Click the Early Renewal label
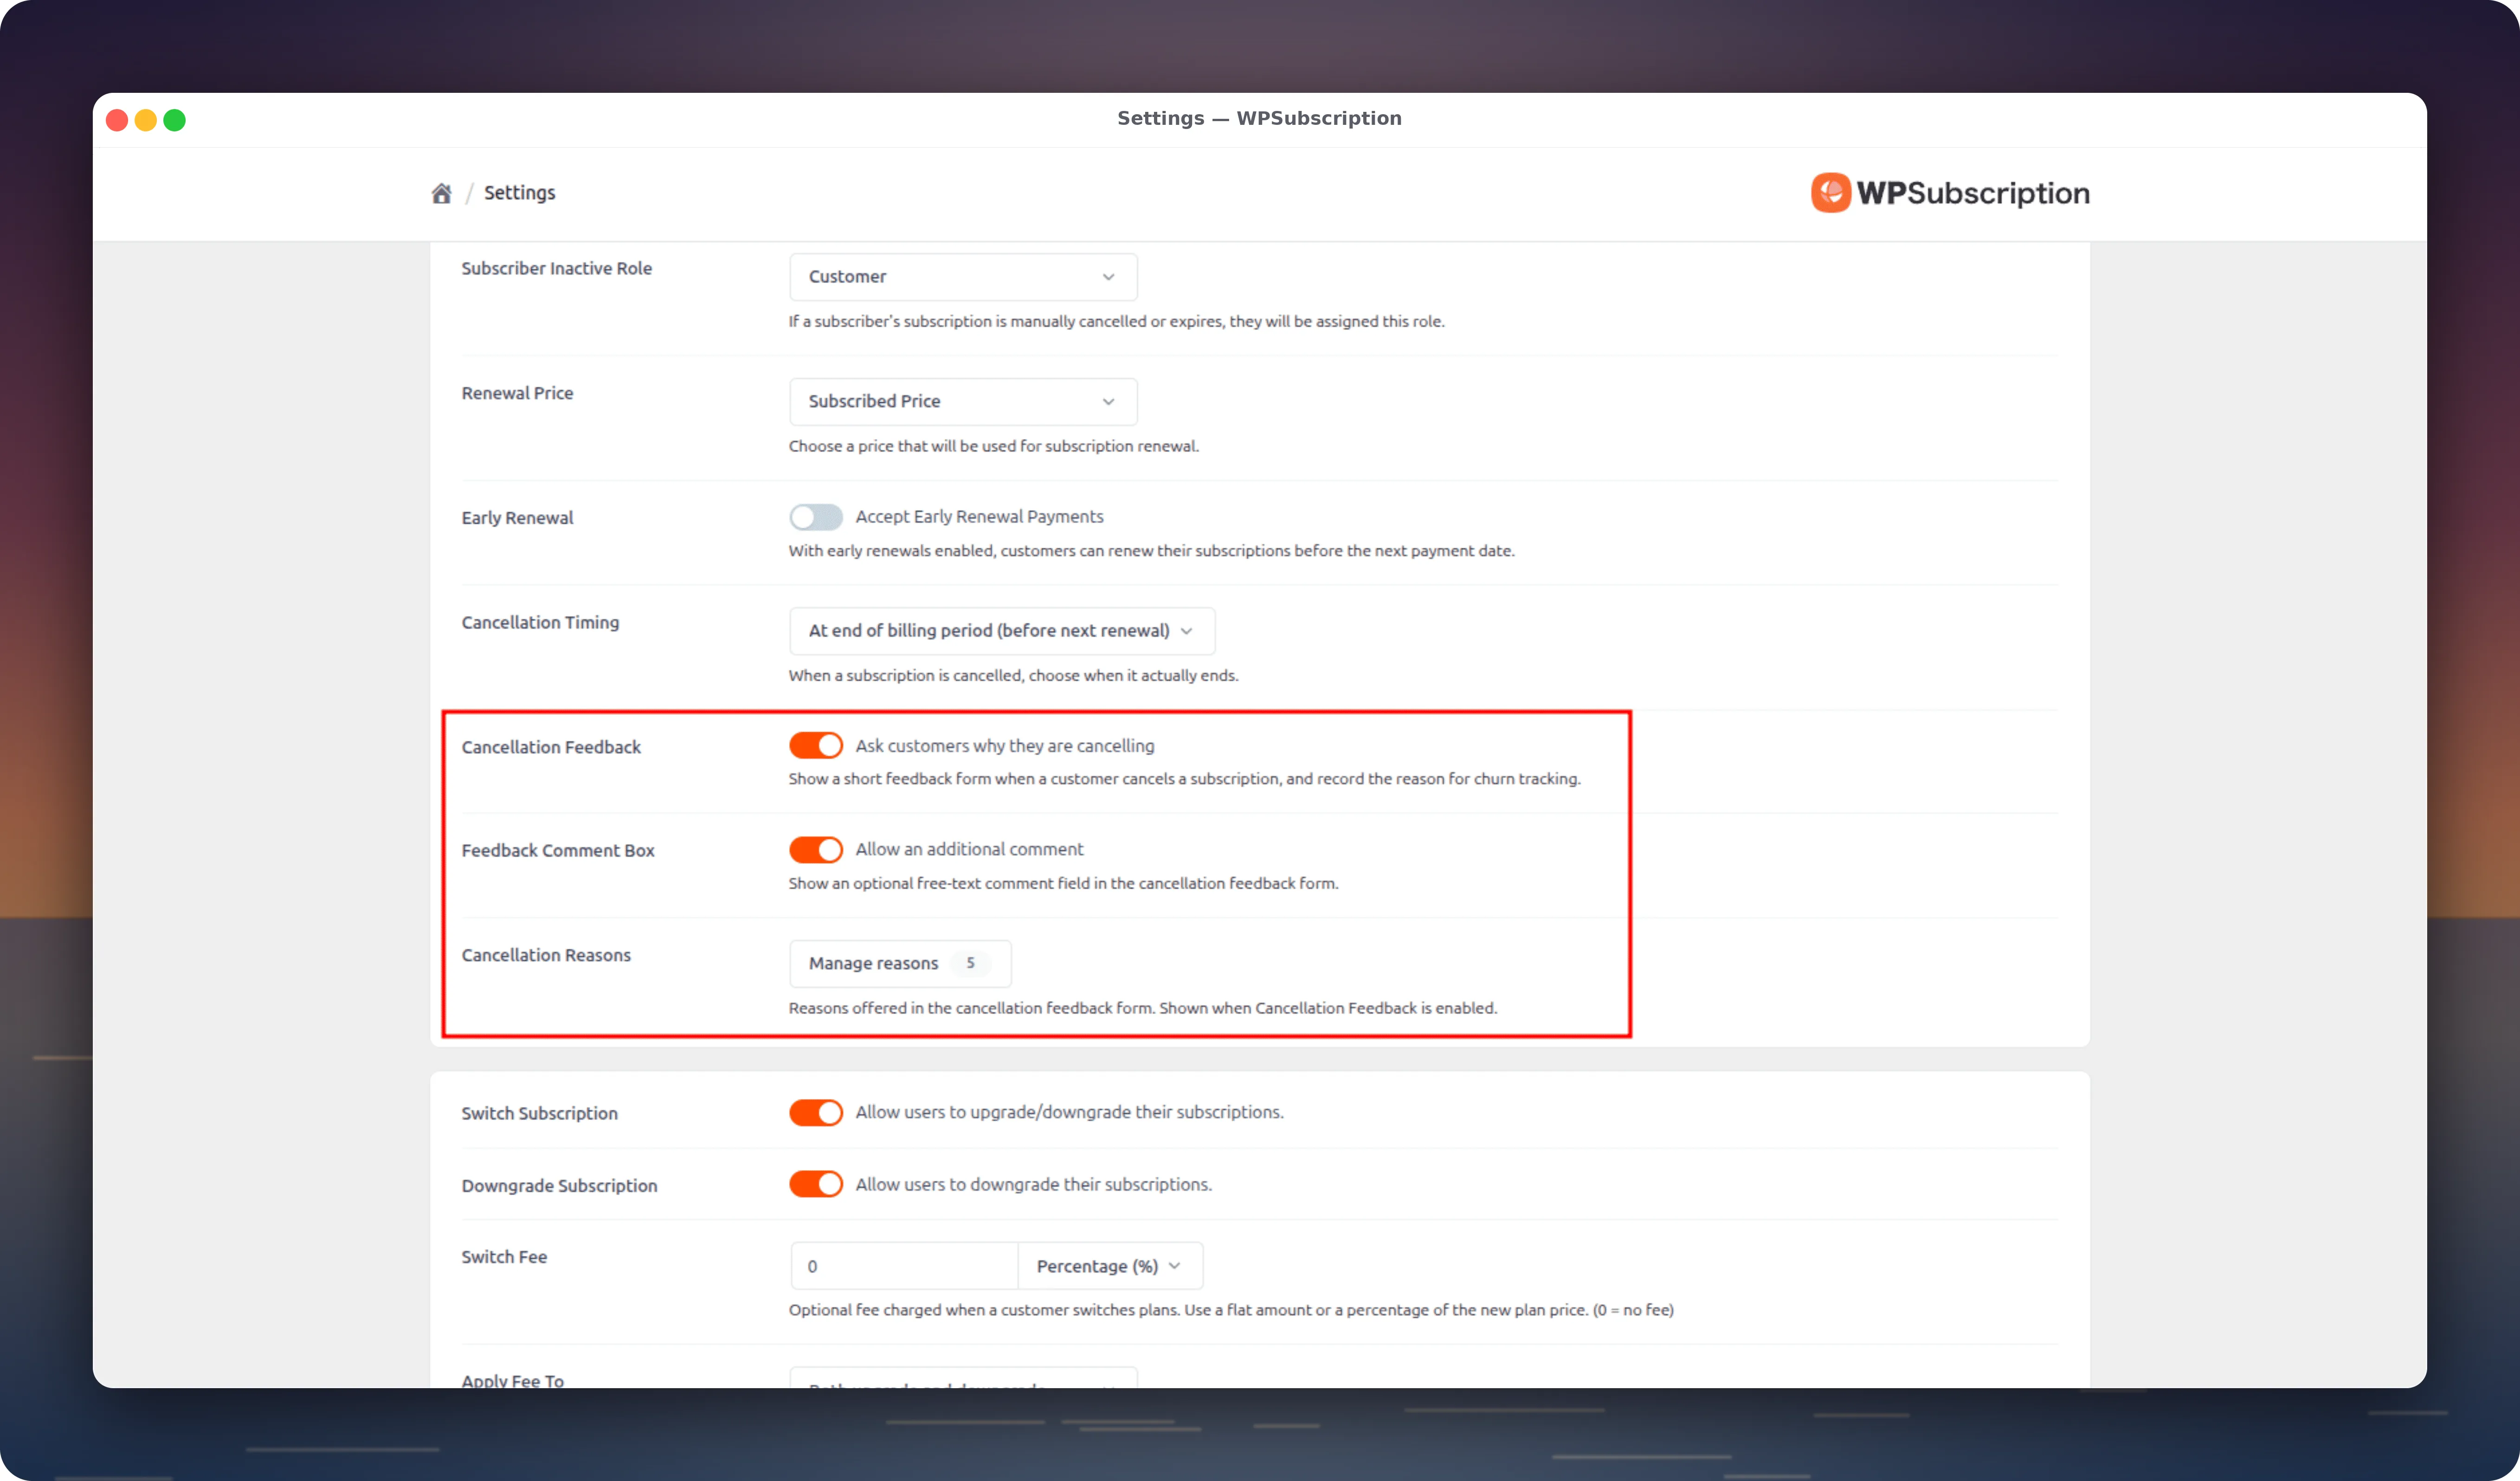2520x1481 pixels. [517, 518]
